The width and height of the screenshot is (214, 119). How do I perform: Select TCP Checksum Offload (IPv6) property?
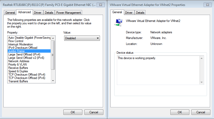(29, 78)
